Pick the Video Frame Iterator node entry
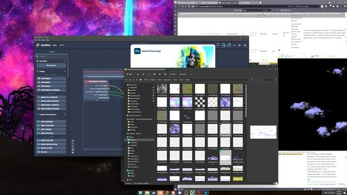This screenshot has width=347, height=195. [51, 109]
